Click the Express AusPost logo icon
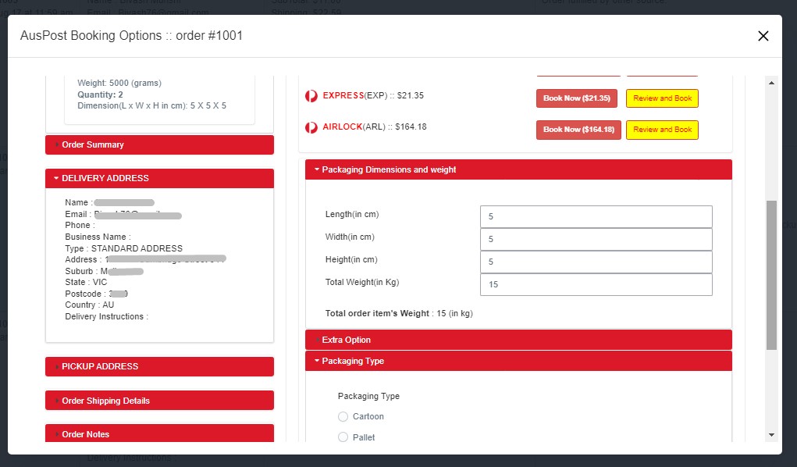The image size is (797, 467). (311, 95)
